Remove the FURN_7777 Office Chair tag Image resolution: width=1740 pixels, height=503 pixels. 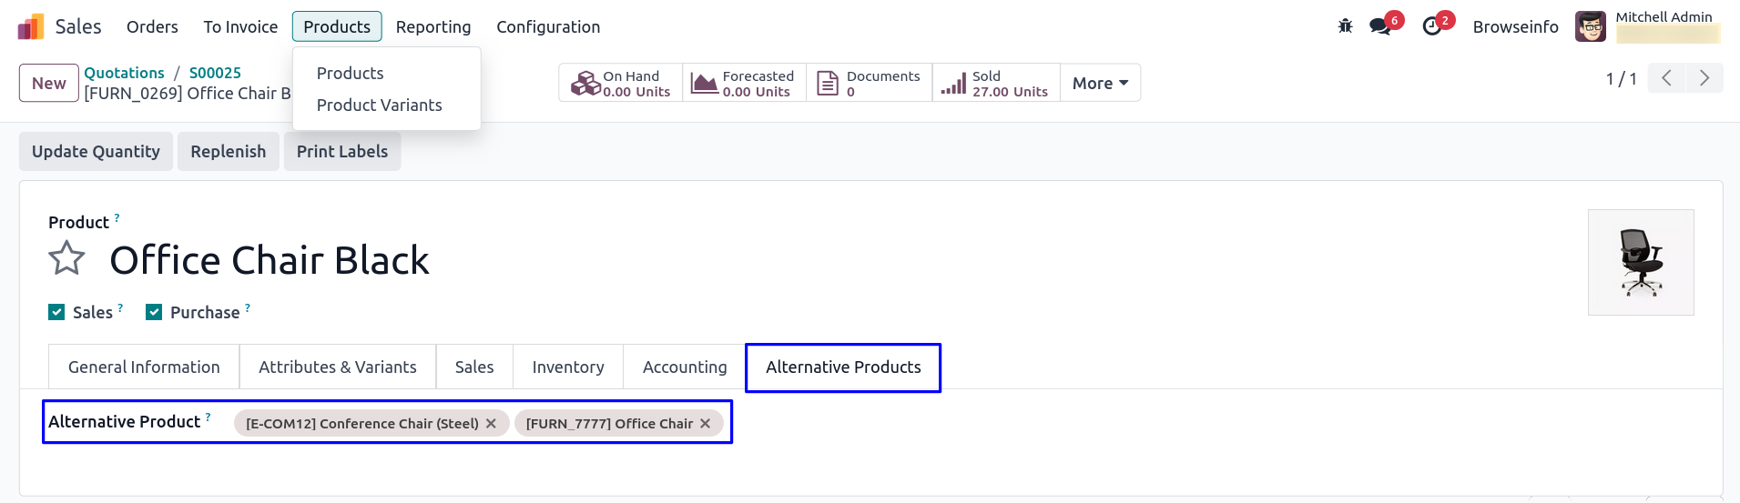[706, 424]
